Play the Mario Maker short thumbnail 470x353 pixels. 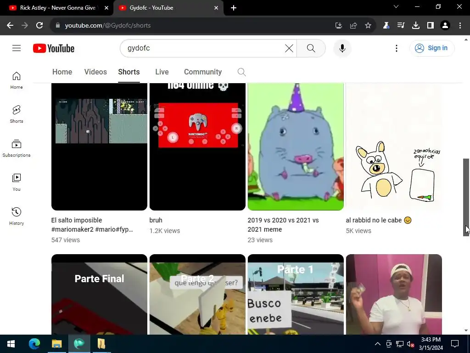pos(99,147)
